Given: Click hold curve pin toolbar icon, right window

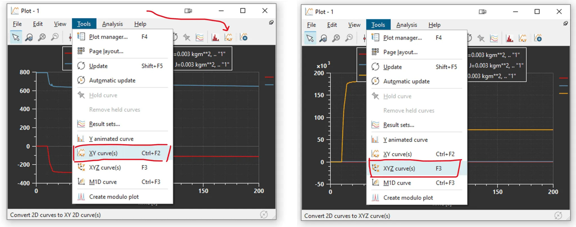Looking at the screenshot, I should point(481,38).
